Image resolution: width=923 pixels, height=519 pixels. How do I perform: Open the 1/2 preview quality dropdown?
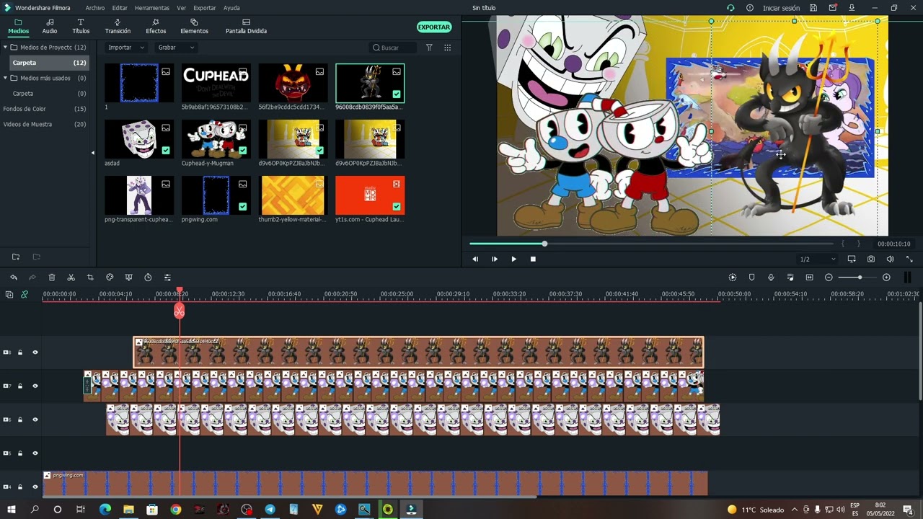pos(818,259)
